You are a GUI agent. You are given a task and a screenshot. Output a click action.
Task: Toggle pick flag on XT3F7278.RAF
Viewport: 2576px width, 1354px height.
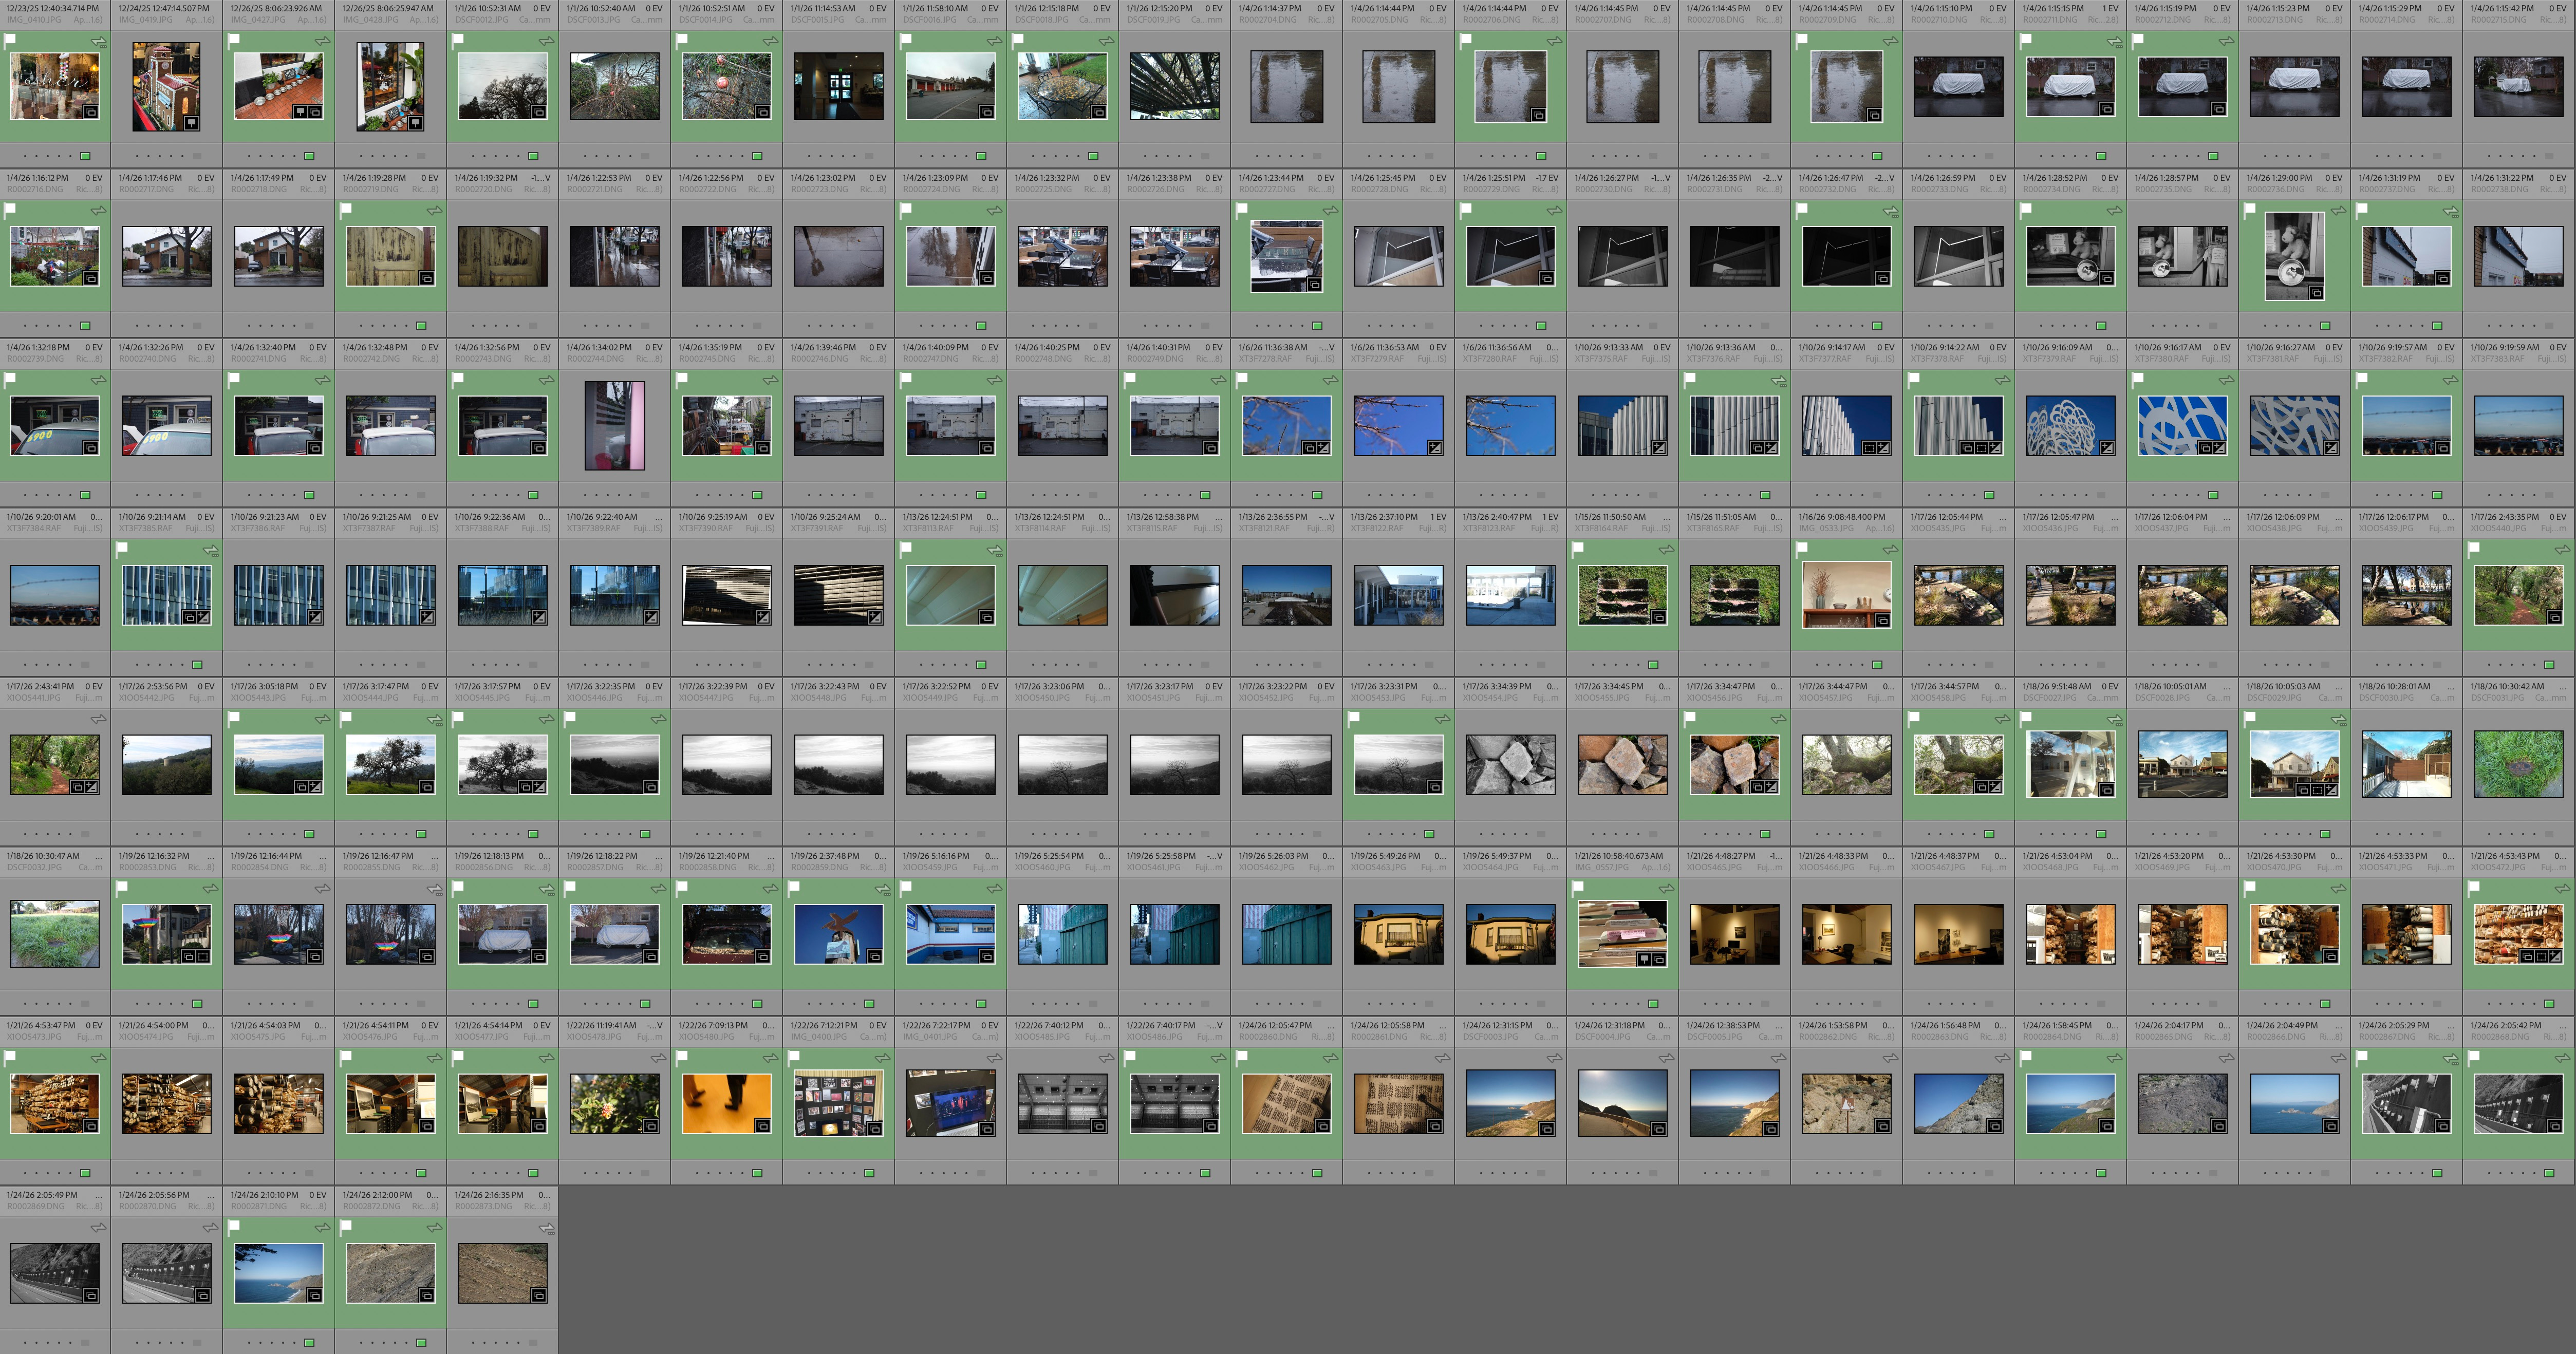tap(1242, 380)
